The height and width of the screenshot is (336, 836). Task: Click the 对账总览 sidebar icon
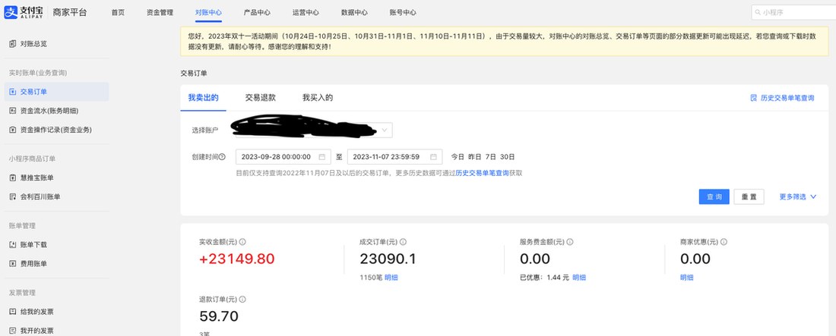click(x=13, y=44)
